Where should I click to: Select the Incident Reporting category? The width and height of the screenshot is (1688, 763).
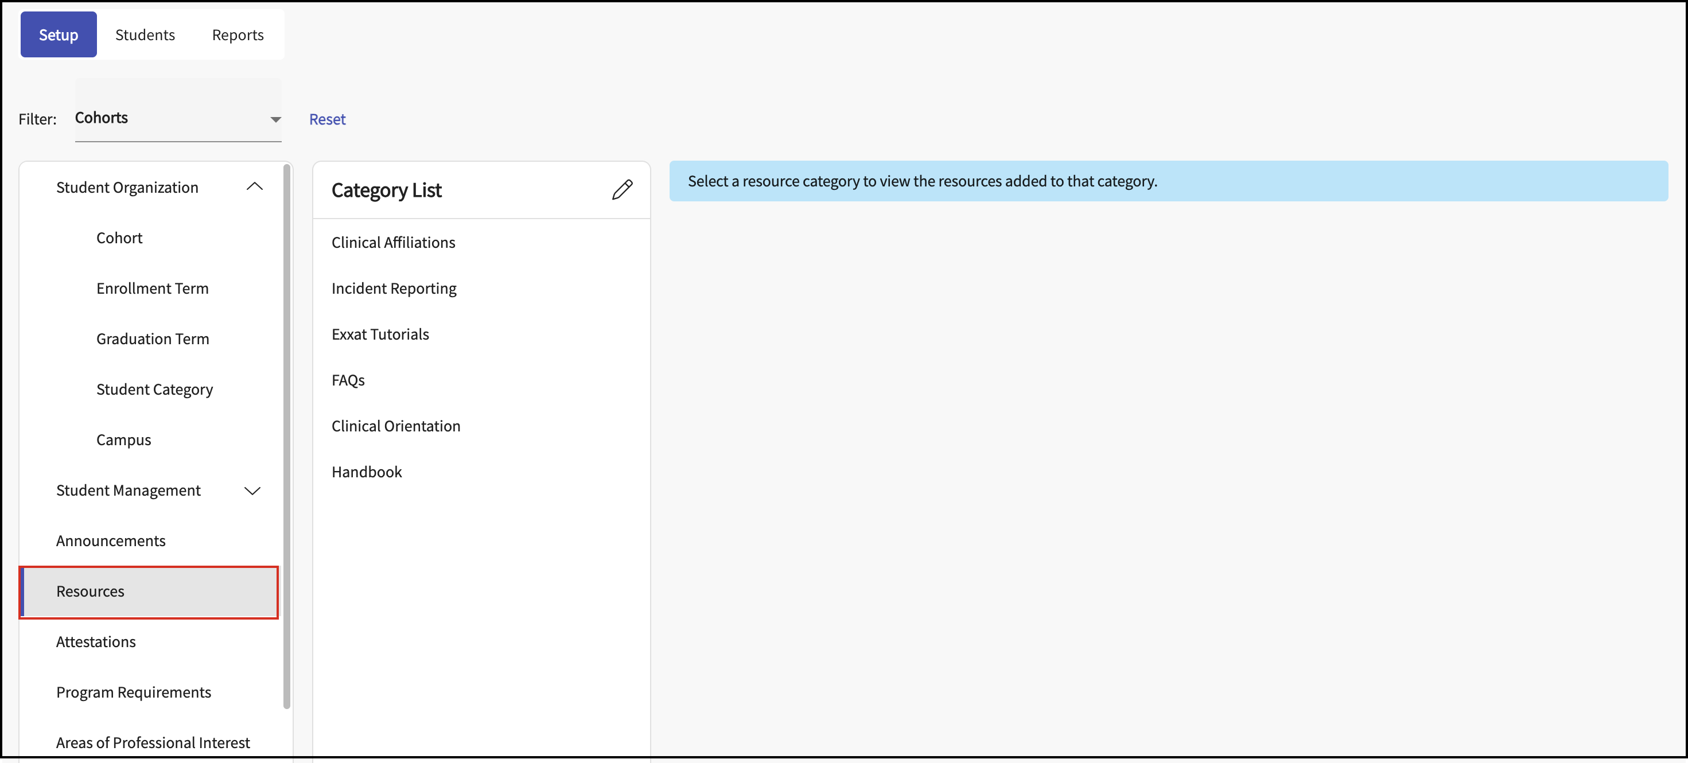click(x=394, y=288)
